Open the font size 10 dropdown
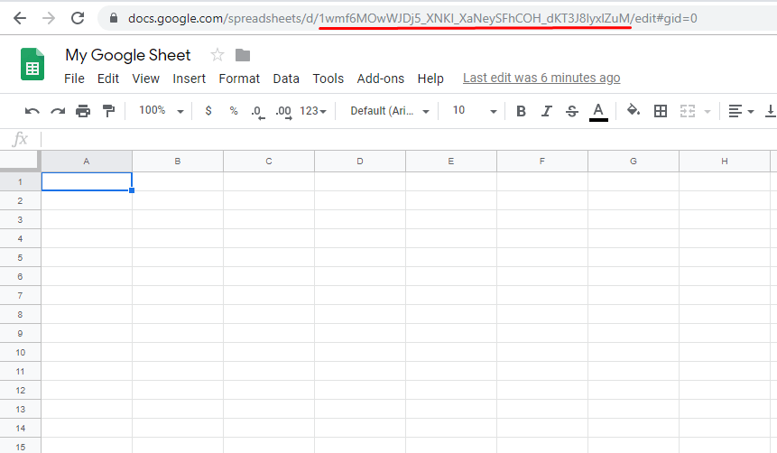Screen dimensions: 777x453 click(x=475, y=110)
